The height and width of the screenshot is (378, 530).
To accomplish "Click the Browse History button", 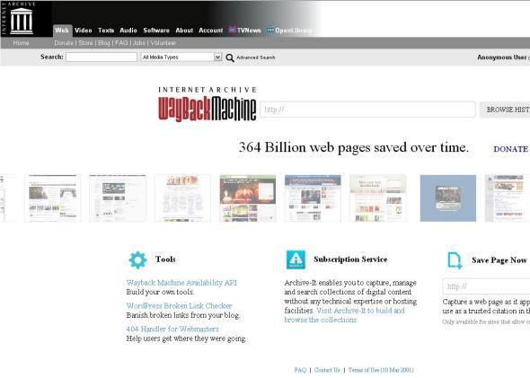I will click(505, 110).
